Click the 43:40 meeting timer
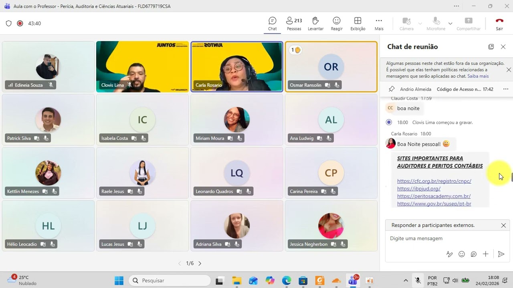 tap(34, 24)
